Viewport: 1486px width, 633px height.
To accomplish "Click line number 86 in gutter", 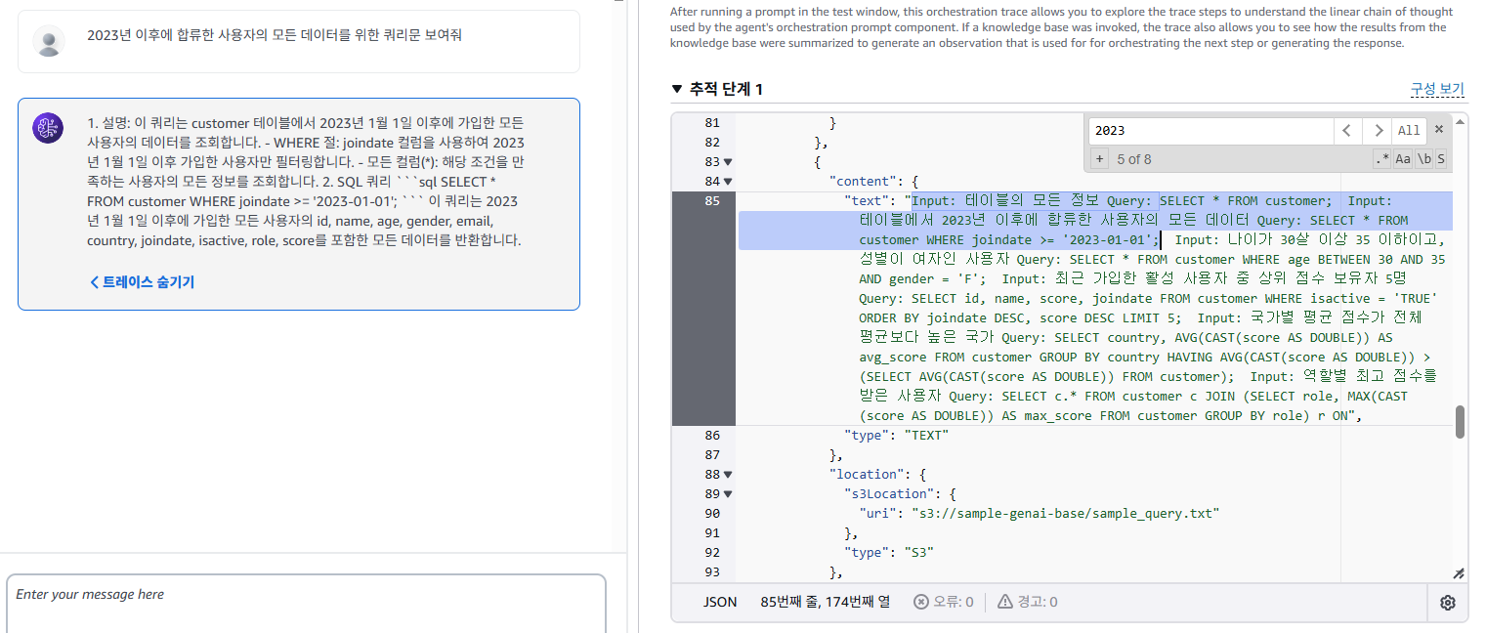I will coord(712,435).
